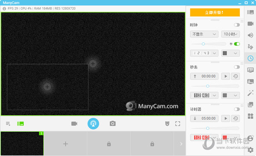Open Chroma Key panel in right sidebar
The width and height of the screenshot is (256, 156).
point(250,70)
